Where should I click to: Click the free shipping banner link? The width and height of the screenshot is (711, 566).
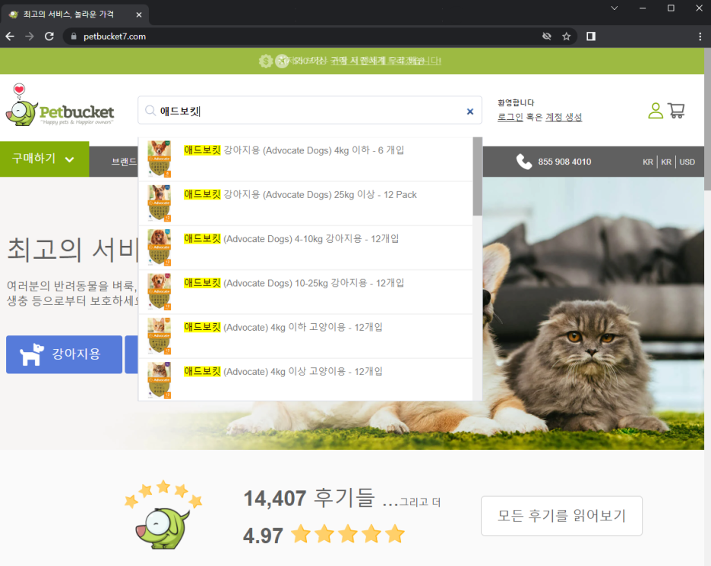tap(386, 61)
